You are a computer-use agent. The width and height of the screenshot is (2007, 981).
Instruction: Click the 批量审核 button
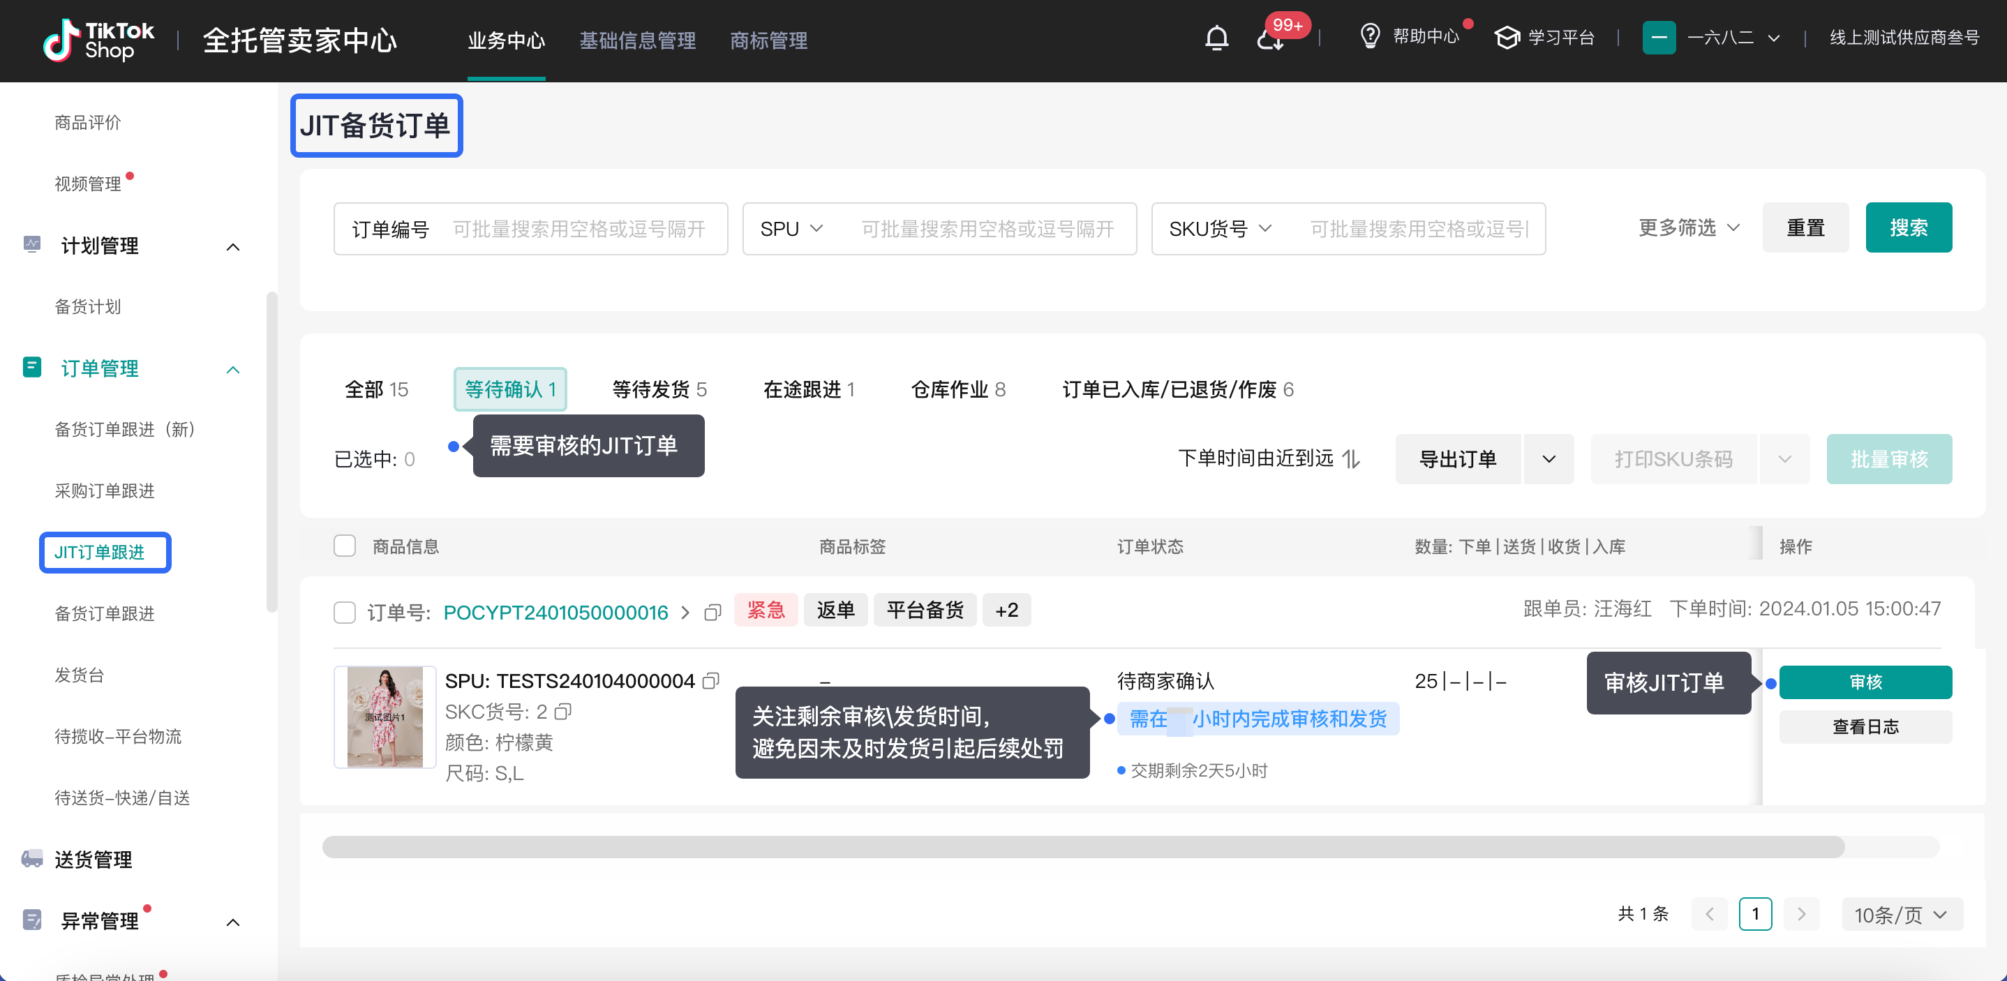tap(1888, 459)
